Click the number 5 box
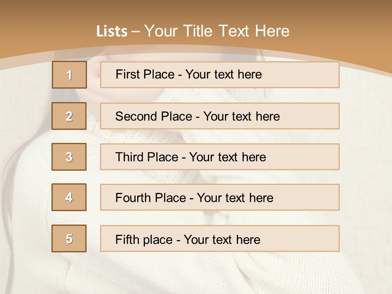The height and width of the screenshot is (294, 392). pos(69,238)
